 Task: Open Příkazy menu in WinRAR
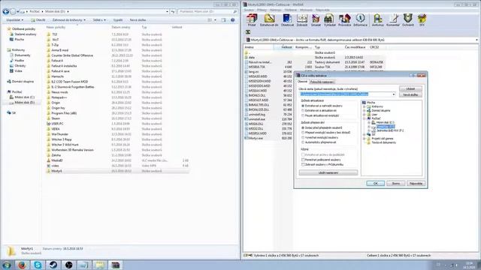pos(262,10)
